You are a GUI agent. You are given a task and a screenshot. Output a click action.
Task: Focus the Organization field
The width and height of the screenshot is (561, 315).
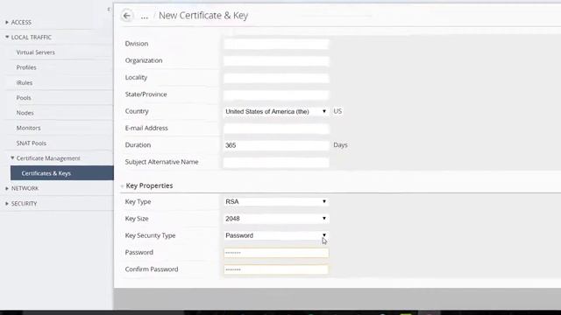(x=276, y=60)
